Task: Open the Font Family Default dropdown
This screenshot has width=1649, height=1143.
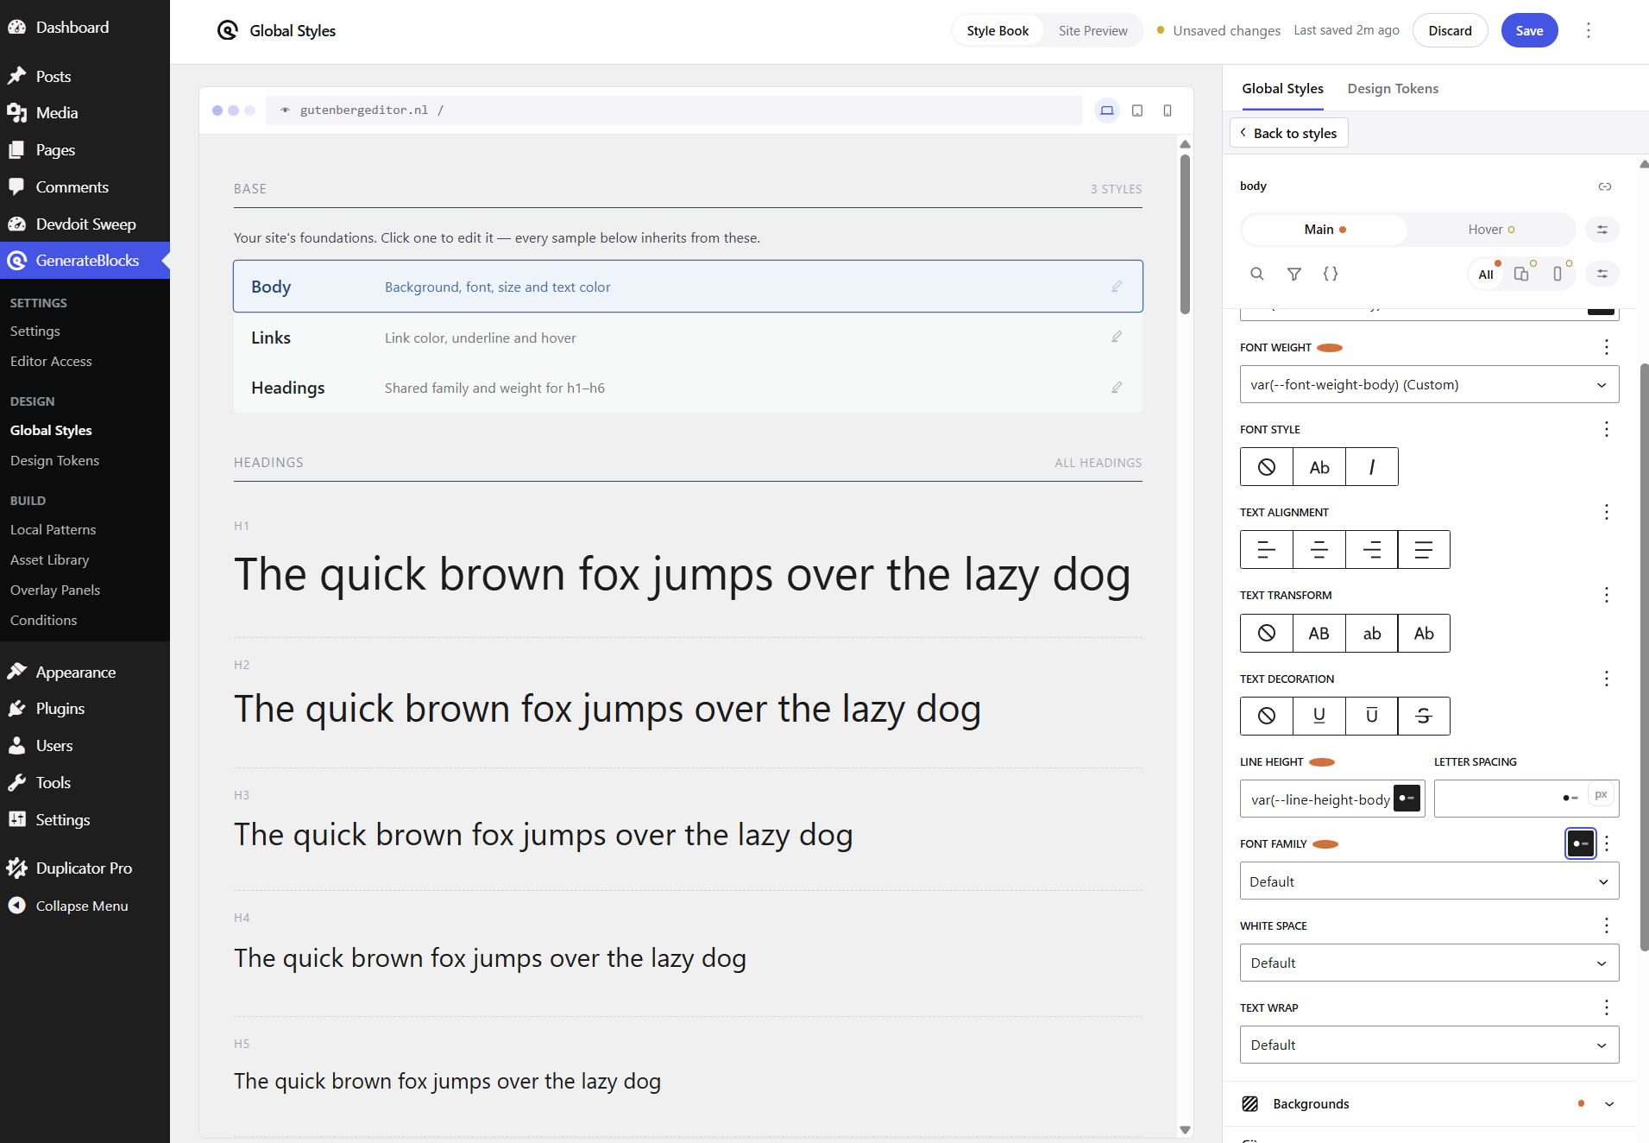Action: [1429, 881]
